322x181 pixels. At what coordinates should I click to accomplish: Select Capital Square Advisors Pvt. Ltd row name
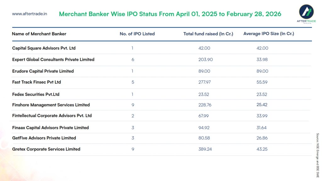[44, 48]
